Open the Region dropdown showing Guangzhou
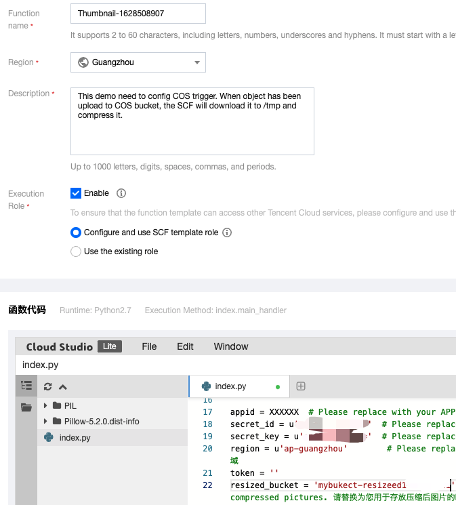The image size is (456, 505). pos(138,62)
